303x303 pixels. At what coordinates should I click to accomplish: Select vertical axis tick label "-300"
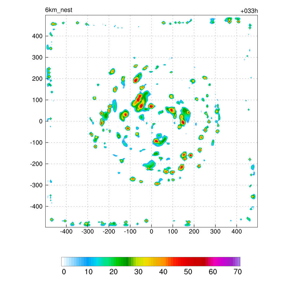coord(36,185)
